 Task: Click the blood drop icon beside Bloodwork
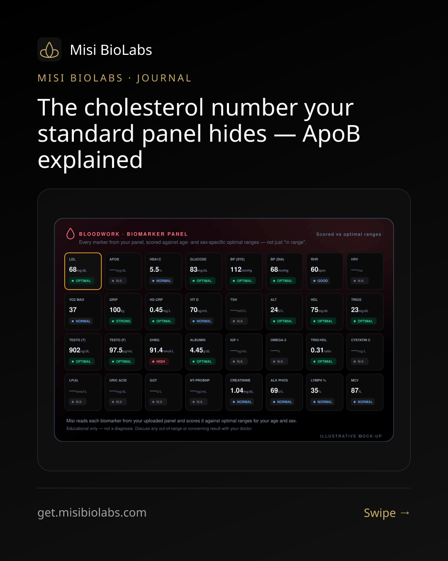click(71, 234)
